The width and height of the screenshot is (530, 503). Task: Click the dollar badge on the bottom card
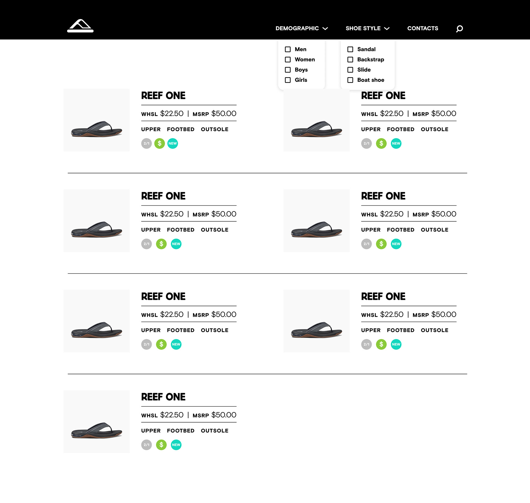click(161, 445)
